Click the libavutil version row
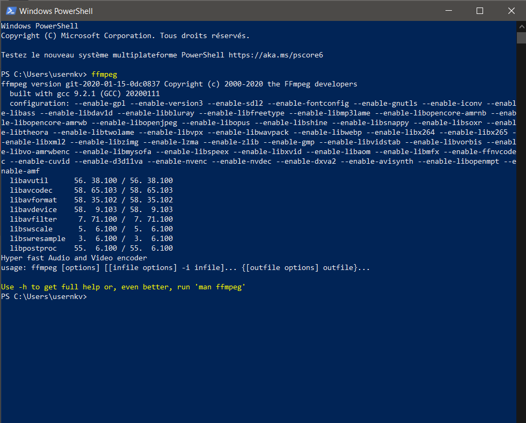The width and height of the screenshot is (526, 423). [91, 180]
